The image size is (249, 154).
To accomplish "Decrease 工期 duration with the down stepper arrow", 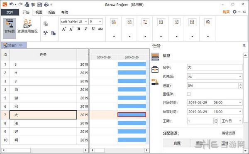I will 216,123.
